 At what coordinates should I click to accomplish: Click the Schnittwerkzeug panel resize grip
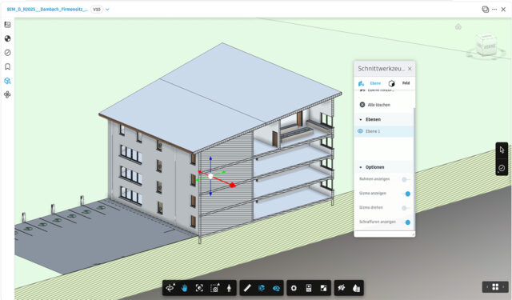[413, 234]
